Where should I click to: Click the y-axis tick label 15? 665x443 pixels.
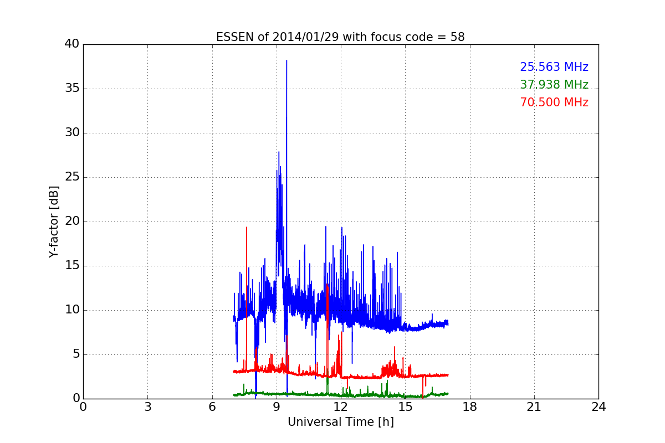(x=71, y=266)
